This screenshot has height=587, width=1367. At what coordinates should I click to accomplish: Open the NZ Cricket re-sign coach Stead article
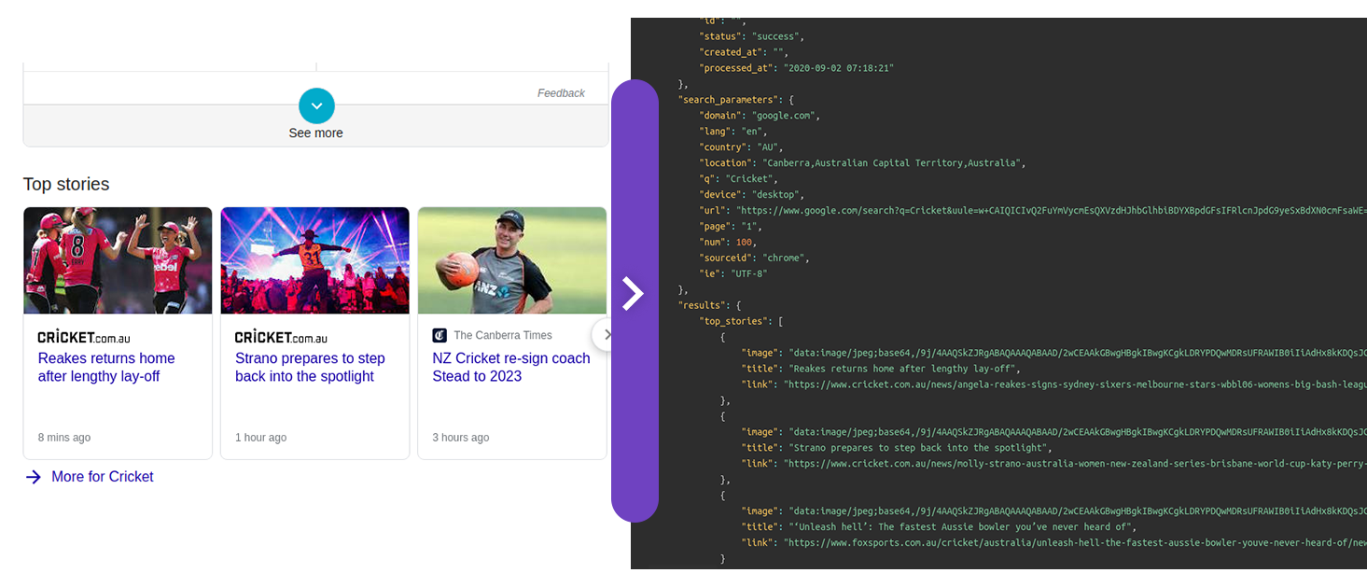pos(510,367)
